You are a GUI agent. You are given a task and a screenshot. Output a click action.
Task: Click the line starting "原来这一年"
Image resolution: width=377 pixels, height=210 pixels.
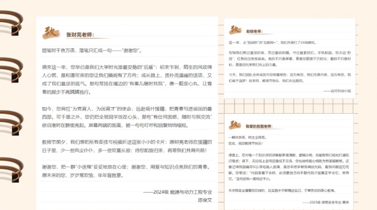click(127, 67)
